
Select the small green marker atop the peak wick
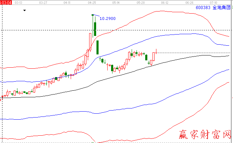click(93, 15)
